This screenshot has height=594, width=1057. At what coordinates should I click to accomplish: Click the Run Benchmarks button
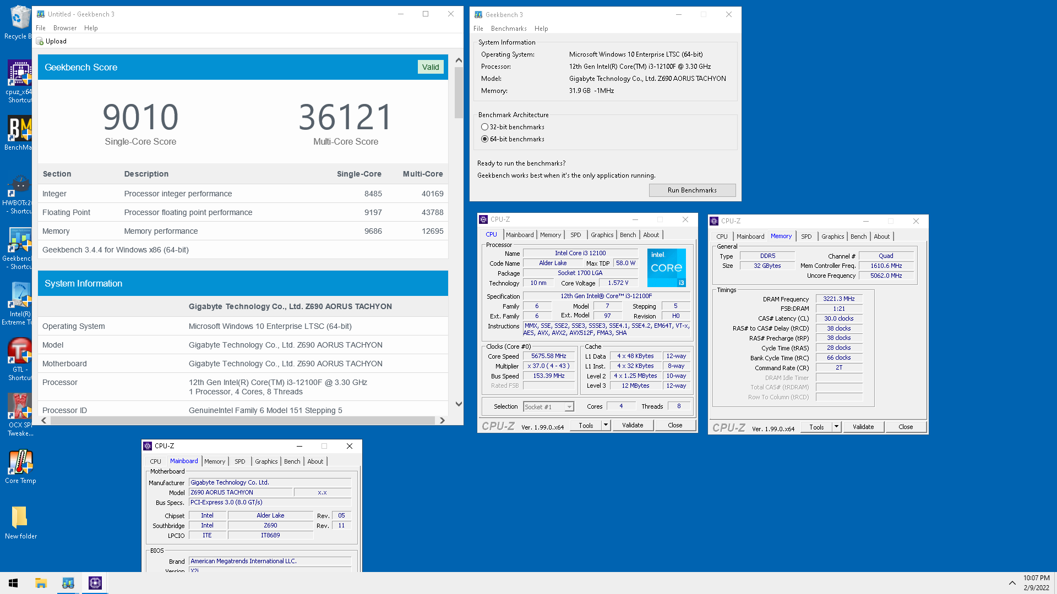(692, 190)
